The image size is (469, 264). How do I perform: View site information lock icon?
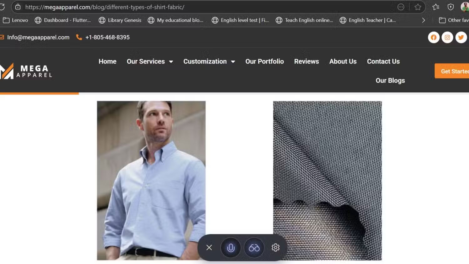click(18, 7)
